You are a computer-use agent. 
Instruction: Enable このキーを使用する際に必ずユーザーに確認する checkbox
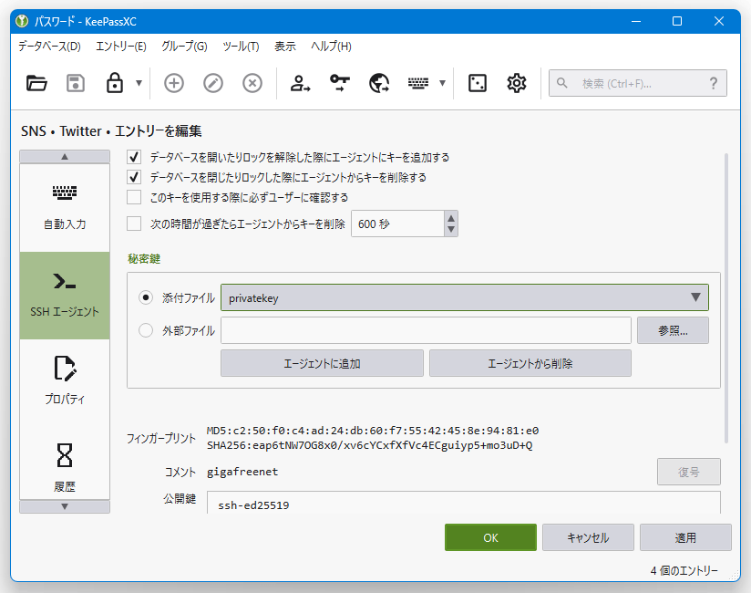pos(134,197)
